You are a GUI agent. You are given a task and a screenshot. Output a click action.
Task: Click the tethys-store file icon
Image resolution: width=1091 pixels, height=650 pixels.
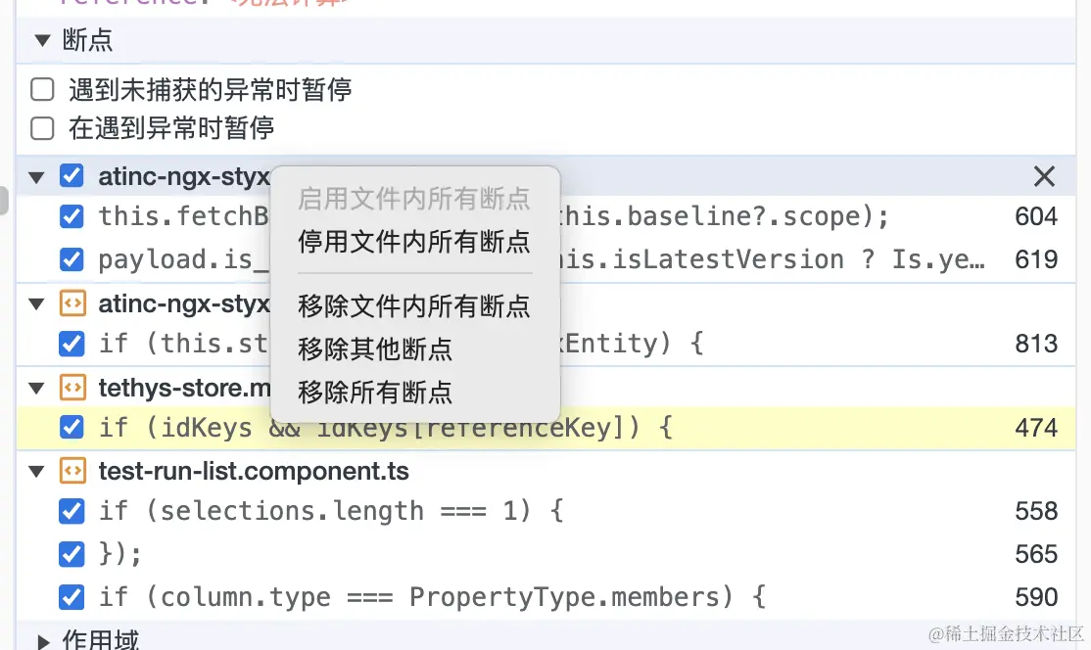click(x=71, y=388)
